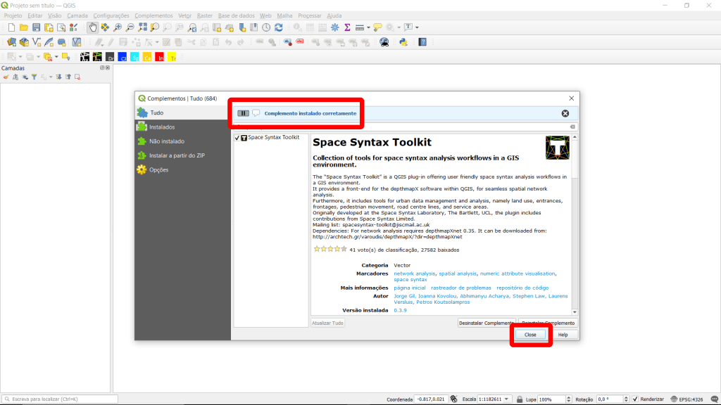Screen dimensions: 721x405
Task: Open the Escala scale dropdown
Action: click(x=510, y=399)
